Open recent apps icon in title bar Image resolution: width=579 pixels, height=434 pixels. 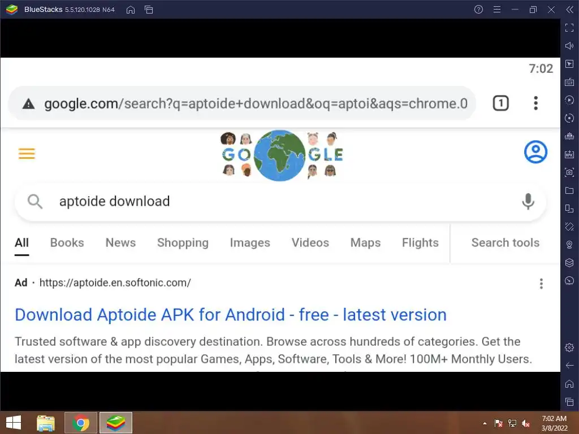pos(149,10)
